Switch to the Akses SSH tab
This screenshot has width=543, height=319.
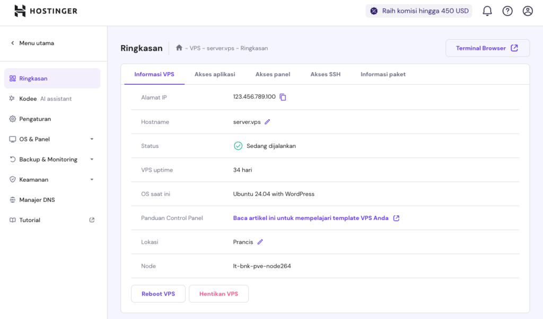pos(325,74)
